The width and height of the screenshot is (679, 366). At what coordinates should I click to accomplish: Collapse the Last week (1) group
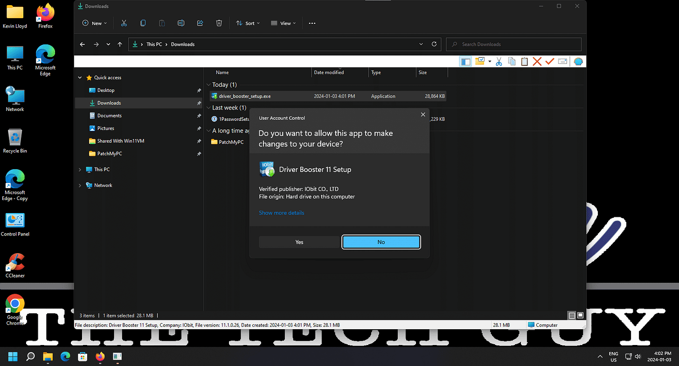tap(208, 108)
